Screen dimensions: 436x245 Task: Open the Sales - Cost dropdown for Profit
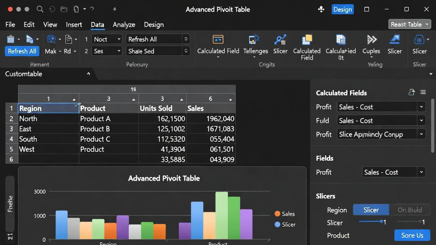point(381,107)
